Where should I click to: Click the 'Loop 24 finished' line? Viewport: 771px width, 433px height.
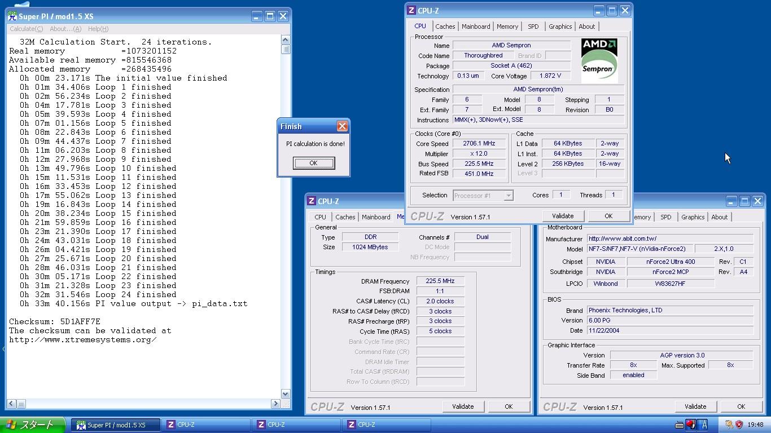click(x=98, y=294)
